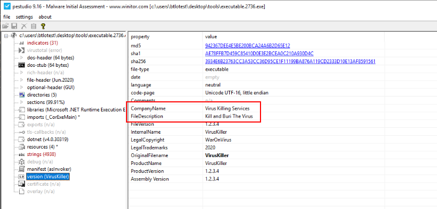The height and width of the screenshot is (209, 437).
Task: Collapse the root executable tree node
Action: click(6, 36)
